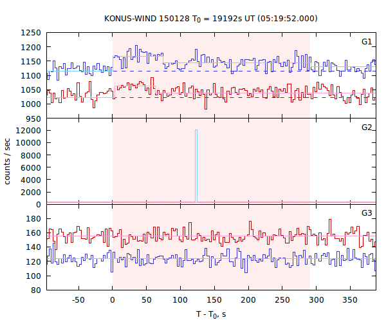The image size is (386, 322).
Task: Click the 1150 y-axis tick label
Action: [x=31, y=62]
